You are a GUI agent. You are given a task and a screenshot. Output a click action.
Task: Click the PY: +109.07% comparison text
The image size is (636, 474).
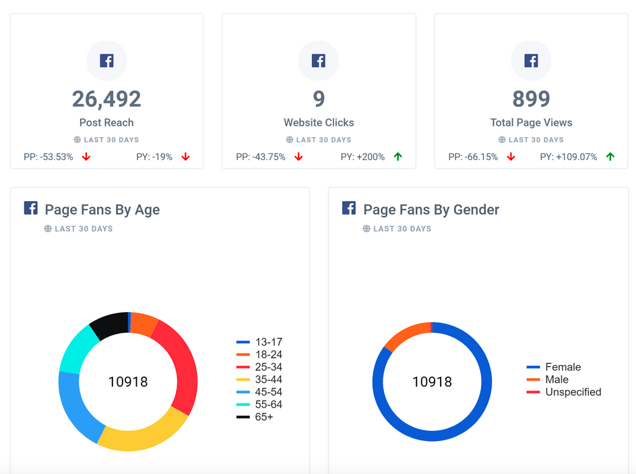pos(569,157)
